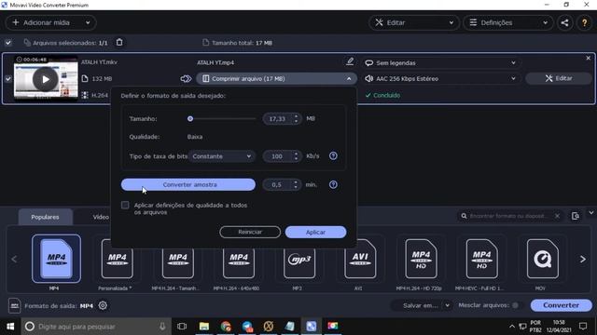Open the AAC 256 Kbps Estéreo dropdown
The width and height of the screenshot is (597, 335).
pyautogui.click(x=440, y=78)
